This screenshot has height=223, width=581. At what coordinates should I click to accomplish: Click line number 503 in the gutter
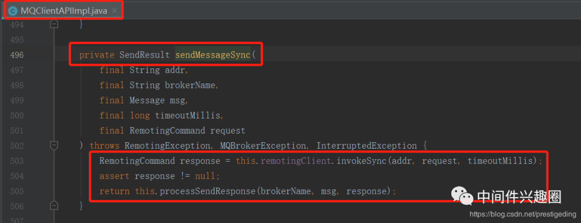point(17,161)
